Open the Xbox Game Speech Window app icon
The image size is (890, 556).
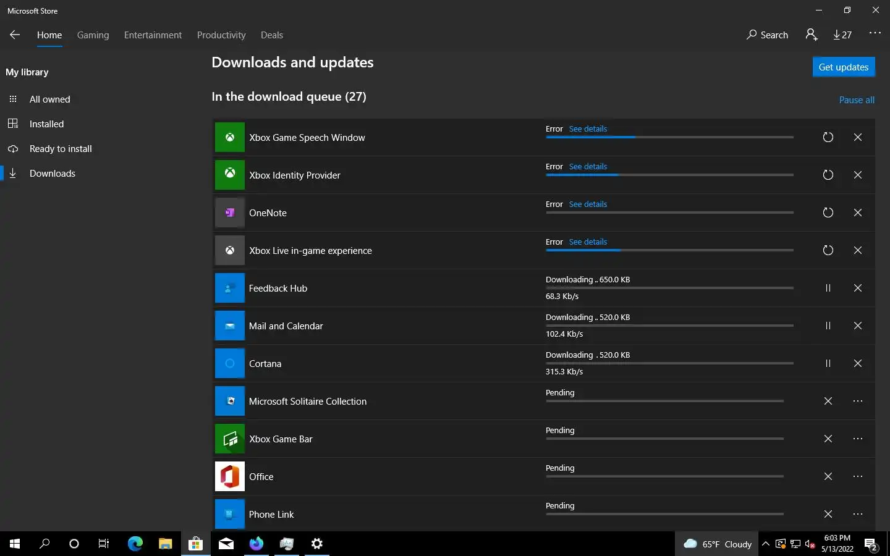coord(230,137)
